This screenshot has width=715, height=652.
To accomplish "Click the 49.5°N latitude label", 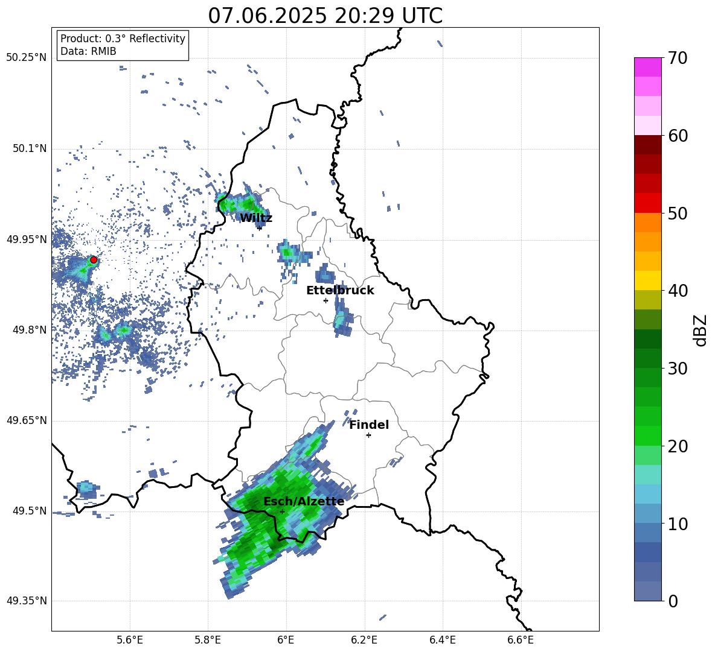I will (30, 511).
